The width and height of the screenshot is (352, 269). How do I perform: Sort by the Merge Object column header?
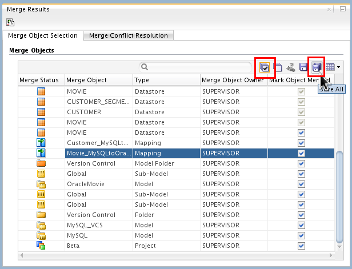pos(98,80)
